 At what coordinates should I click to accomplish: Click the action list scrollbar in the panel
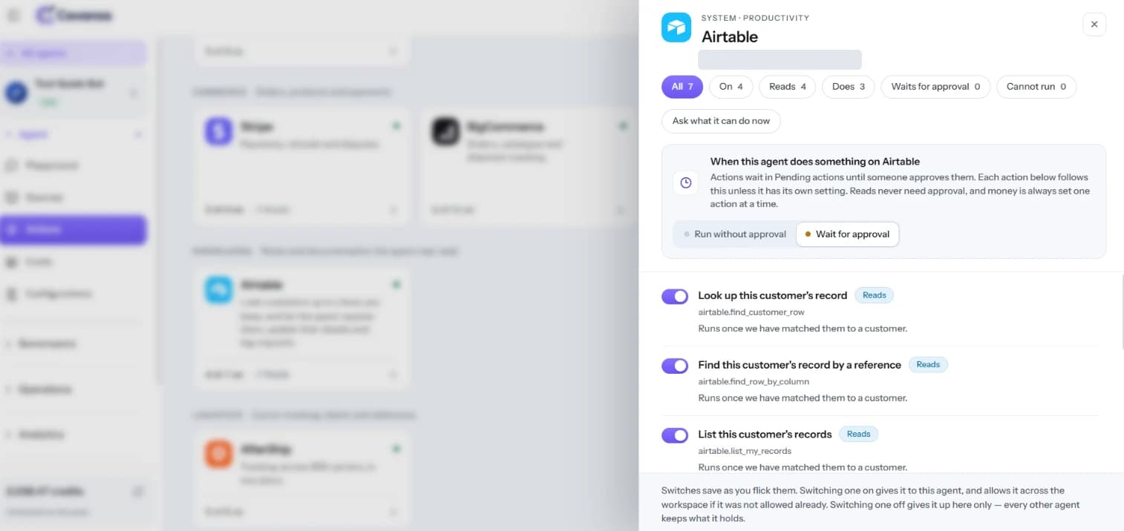tap(1122, 311)
